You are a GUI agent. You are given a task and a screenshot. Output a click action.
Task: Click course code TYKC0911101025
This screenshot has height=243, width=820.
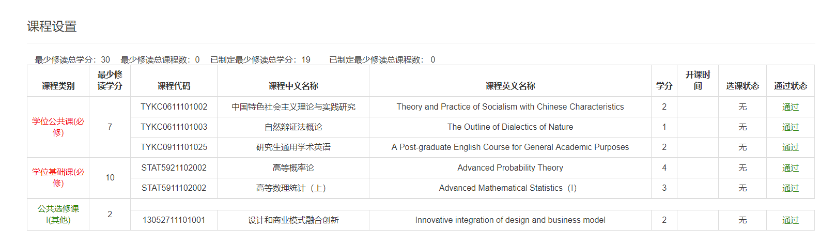coord(174,147)
